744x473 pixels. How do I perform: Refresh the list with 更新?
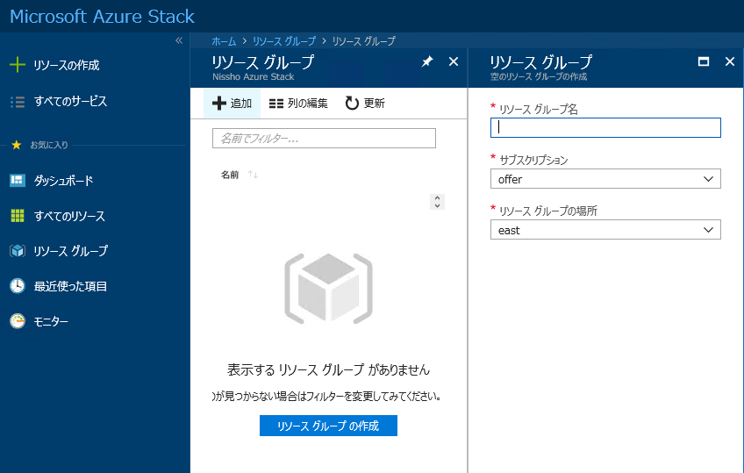click(365, 103)
